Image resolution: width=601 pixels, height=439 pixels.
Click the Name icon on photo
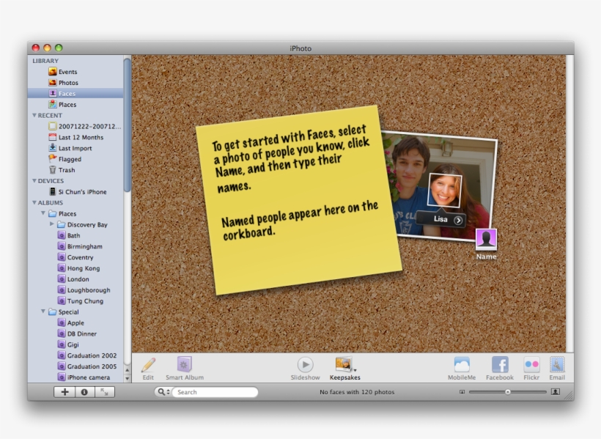tap(486, 238)
